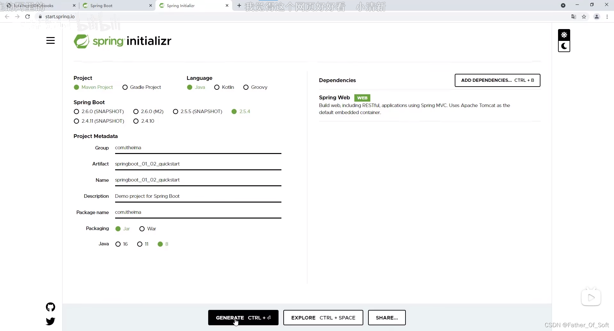Switch to the Spring Initializr tab
Screen dimensions: 614x331
point(193,5)
